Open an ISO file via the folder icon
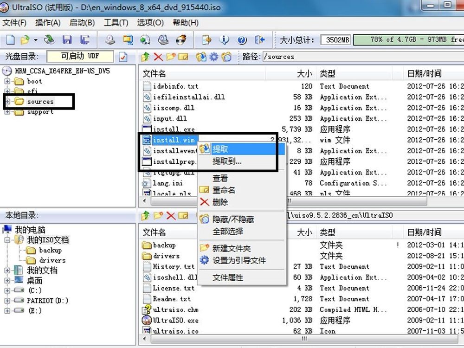 25,39
